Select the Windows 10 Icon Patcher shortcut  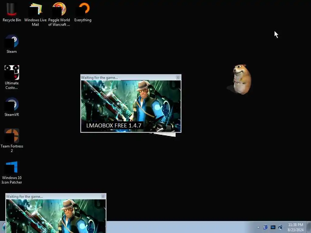12,172
